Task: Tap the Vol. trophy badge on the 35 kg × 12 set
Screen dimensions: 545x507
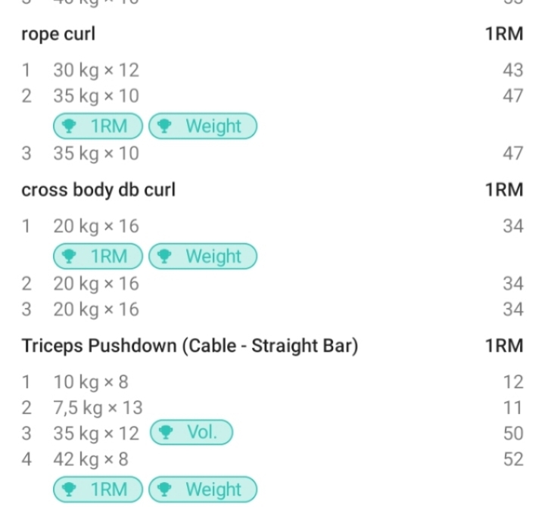Action: click(x=191, y=433)
